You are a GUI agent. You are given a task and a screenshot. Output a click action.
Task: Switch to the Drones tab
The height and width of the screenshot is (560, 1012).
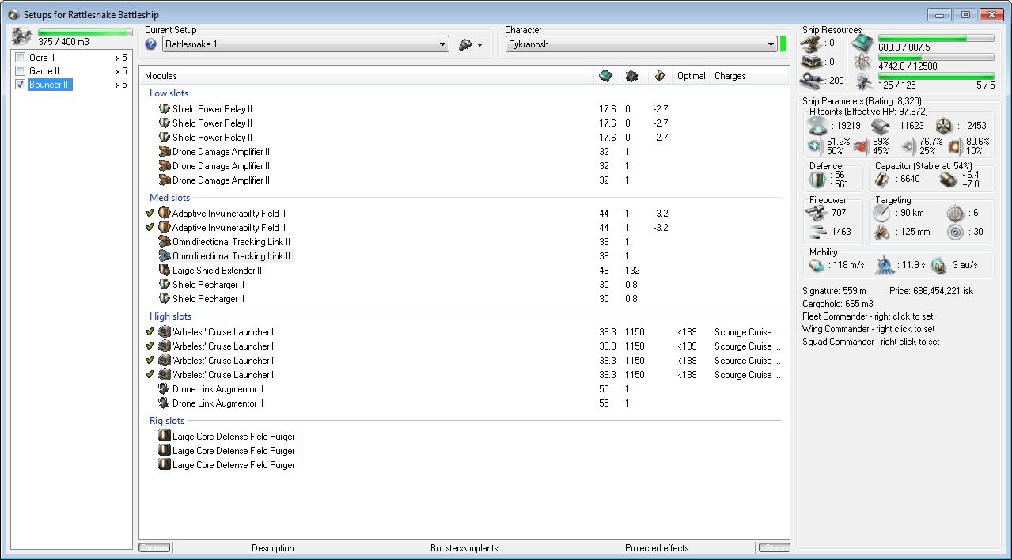pyautogui.click(x=154, y=547)
